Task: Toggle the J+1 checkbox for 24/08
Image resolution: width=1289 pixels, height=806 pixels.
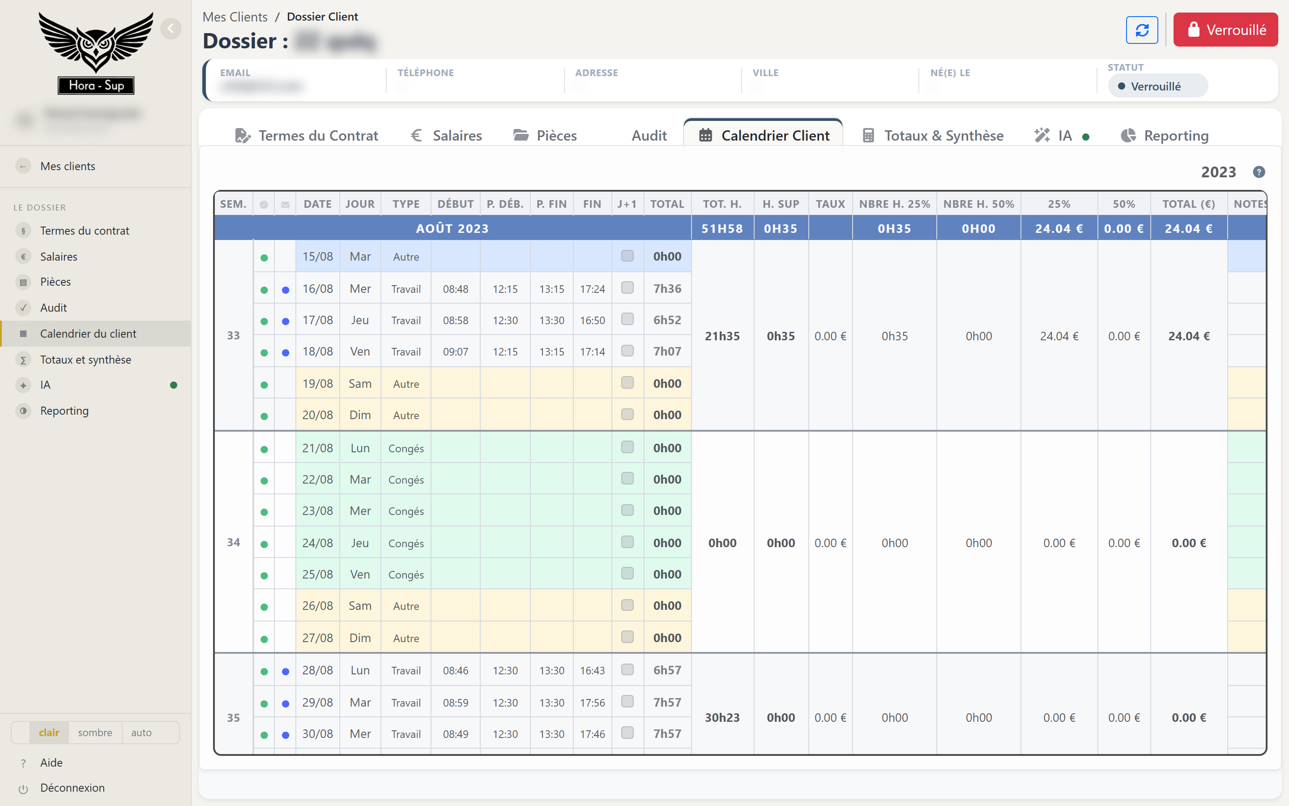Action: (x=627, y=542)
